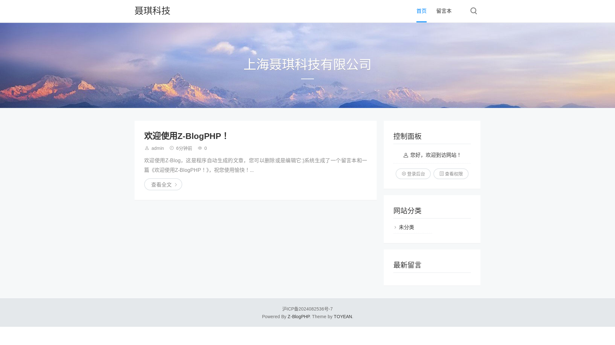This screenshot has height=345, width=615.
Task: Click the user icon in 控制面板 greeting
Action: pos(406,155)
